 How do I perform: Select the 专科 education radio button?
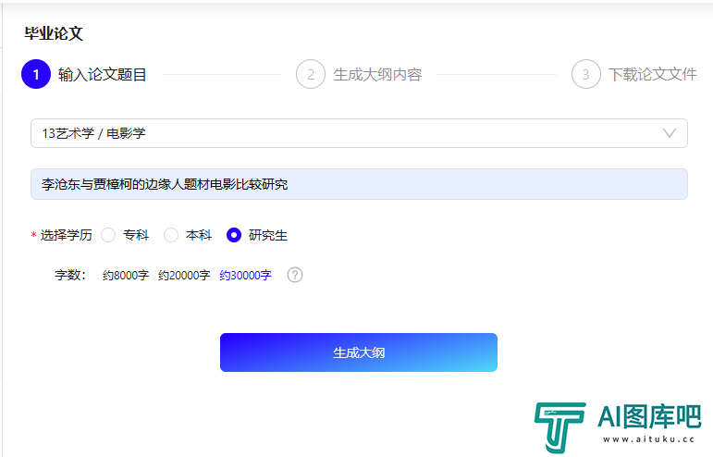(108, 235)
